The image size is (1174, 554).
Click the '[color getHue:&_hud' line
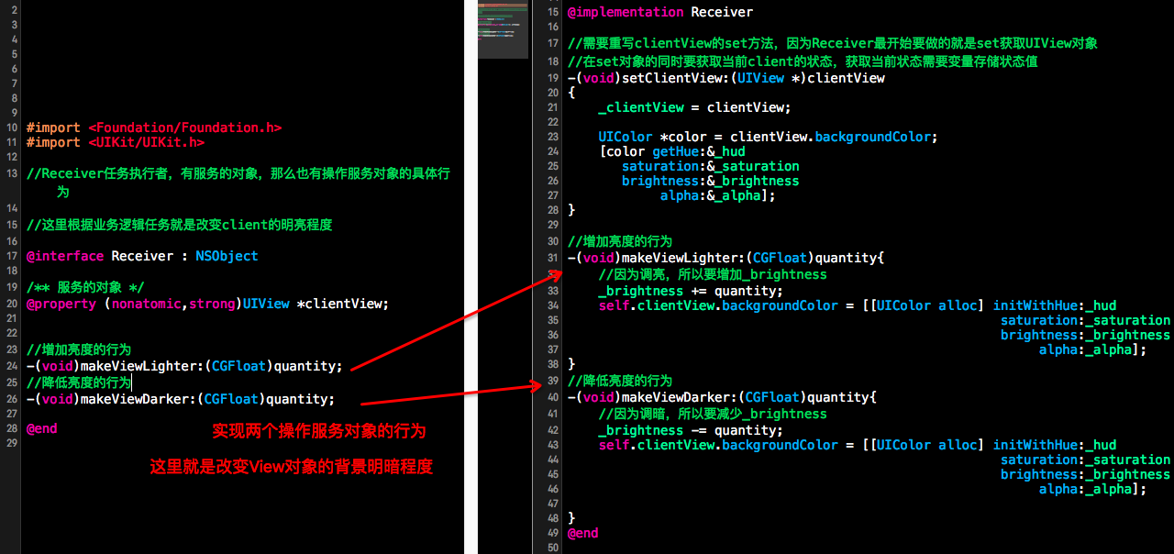click(671, 151)
